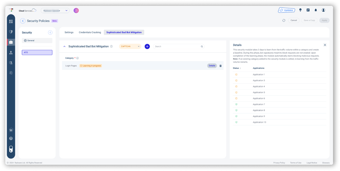
Task: Open the shield-with-gear icon in sidebar
Action: coord(11,63)
